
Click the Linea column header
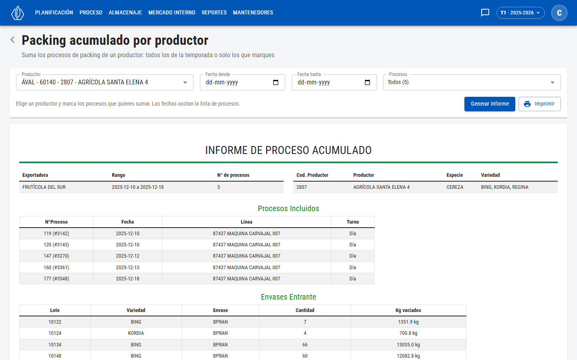(x=246, y=222)
